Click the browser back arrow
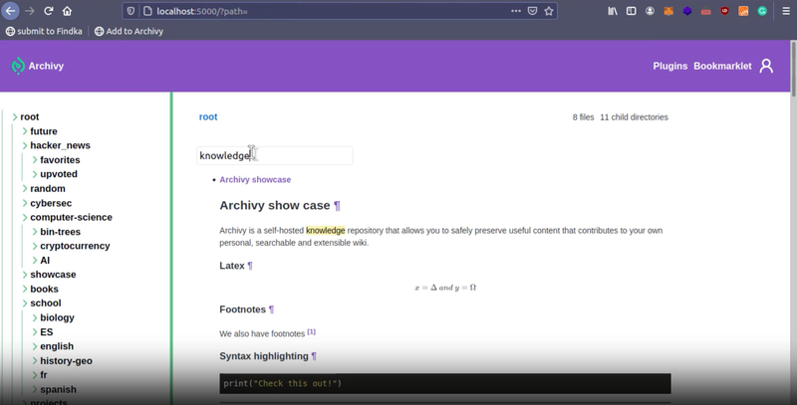 [x=11, y=11]
